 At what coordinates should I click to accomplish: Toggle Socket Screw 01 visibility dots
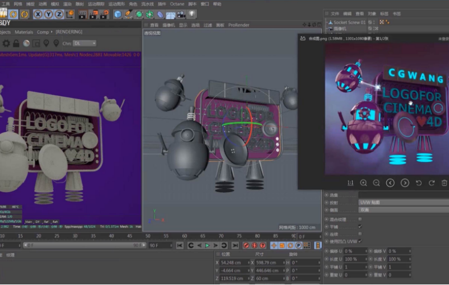pyautogui.click(x=374, y=22)
